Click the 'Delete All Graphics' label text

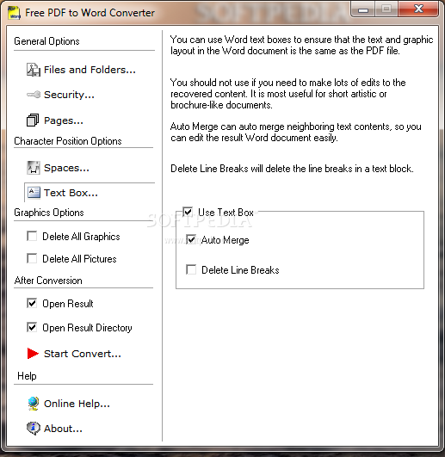(81, 237)
